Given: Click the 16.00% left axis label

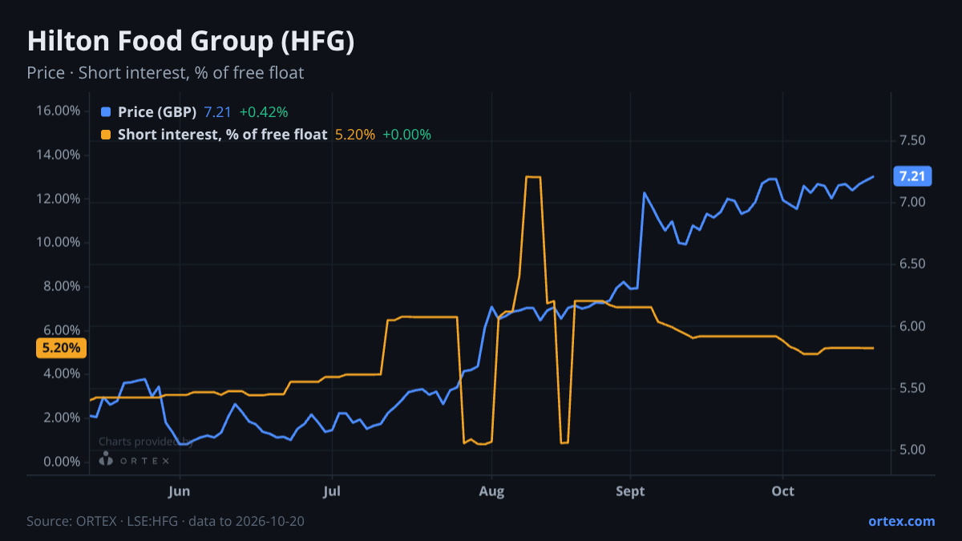Looking at the screenshot, I should click(58, 111).
